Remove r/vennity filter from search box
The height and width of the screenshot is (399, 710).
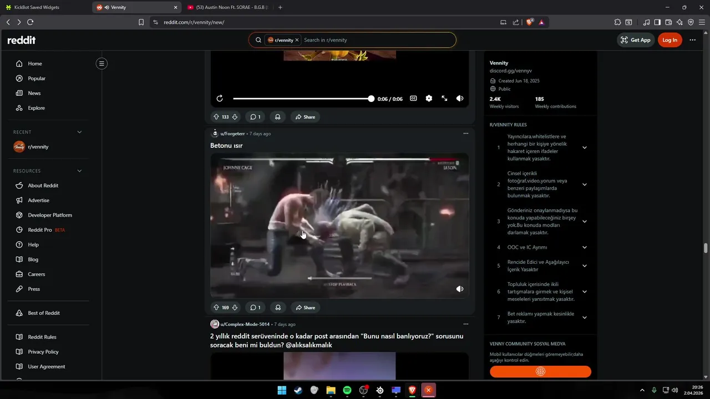tap(297, 40)
